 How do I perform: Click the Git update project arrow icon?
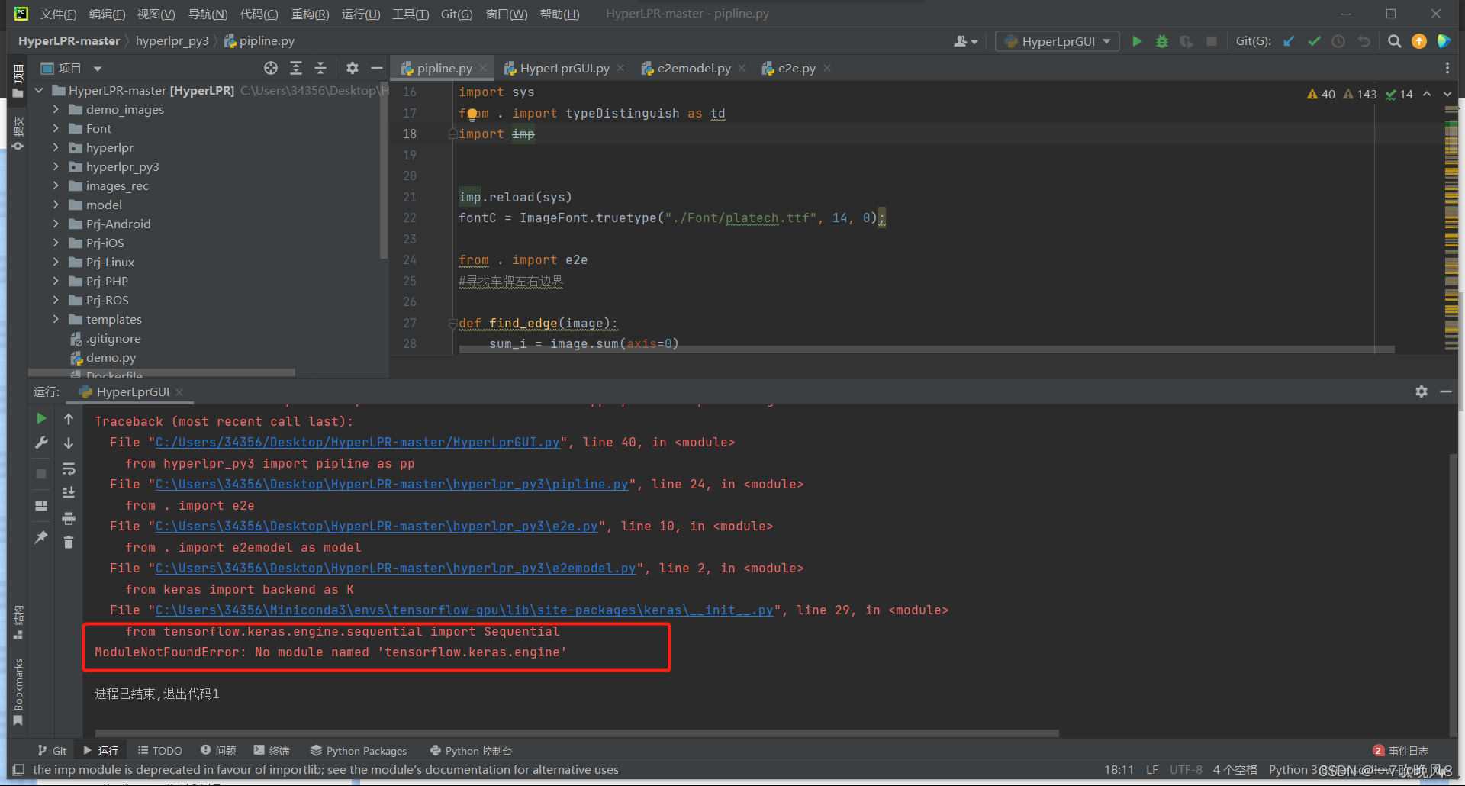click(1289, 41)
